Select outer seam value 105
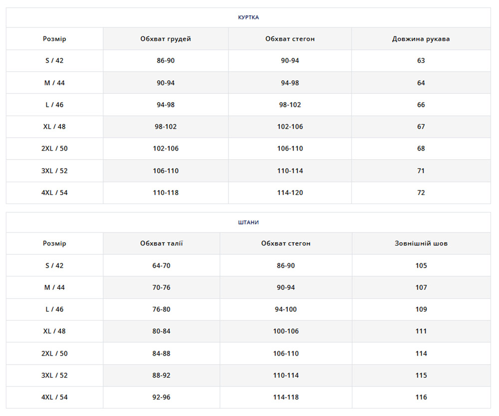This screenshot has height=416, width=499. (421, 266)
